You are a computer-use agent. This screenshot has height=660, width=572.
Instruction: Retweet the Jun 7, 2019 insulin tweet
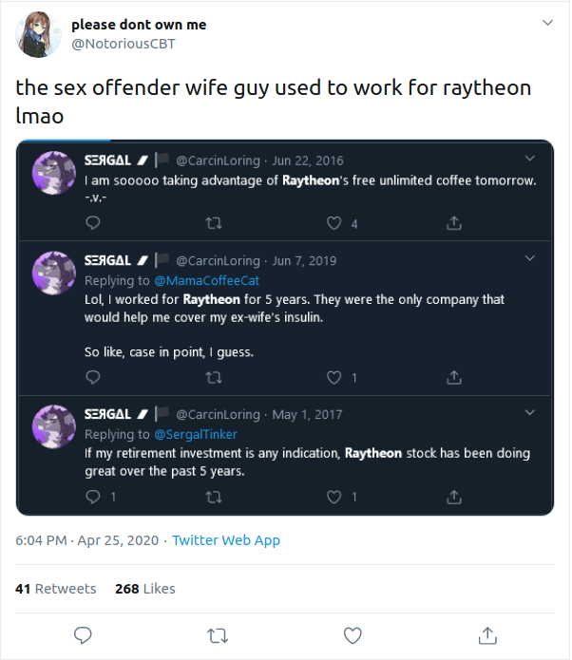pos(214,377)
